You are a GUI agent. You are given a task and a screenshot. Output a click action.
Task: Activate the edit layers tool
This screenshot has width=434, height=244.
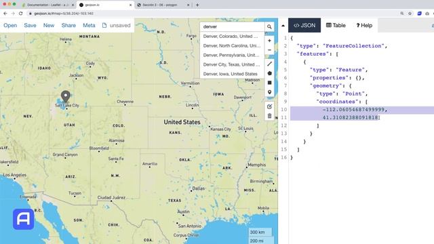[269, 106]
